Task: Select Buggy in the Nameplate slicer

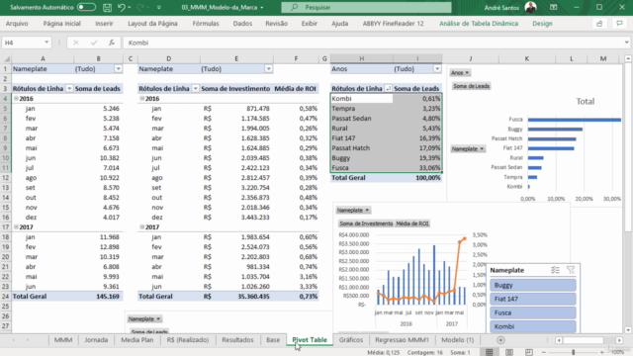Action: tap(533, 286)
